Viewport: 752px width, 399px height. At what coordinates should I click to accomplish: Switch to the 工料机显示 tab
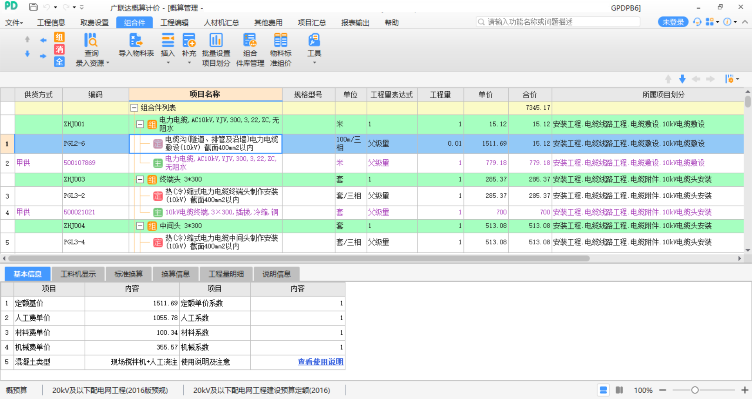coord(78,274)
